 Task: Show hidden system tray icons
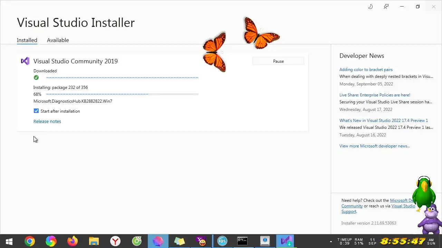[331, 241]
